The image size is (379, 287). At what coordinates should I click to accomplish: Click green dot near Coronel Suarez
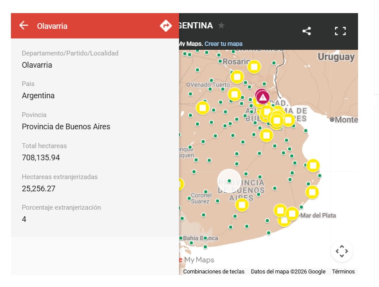pos(189,198)
